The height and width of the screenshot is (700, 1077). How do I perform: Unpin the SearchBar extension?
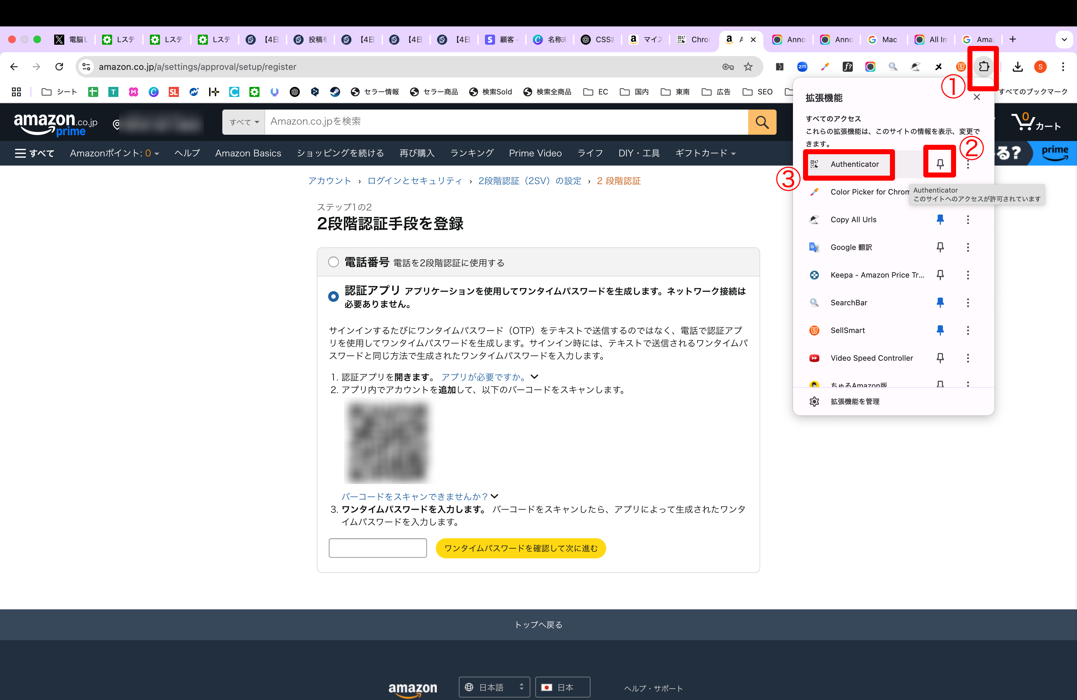point(940,302)
